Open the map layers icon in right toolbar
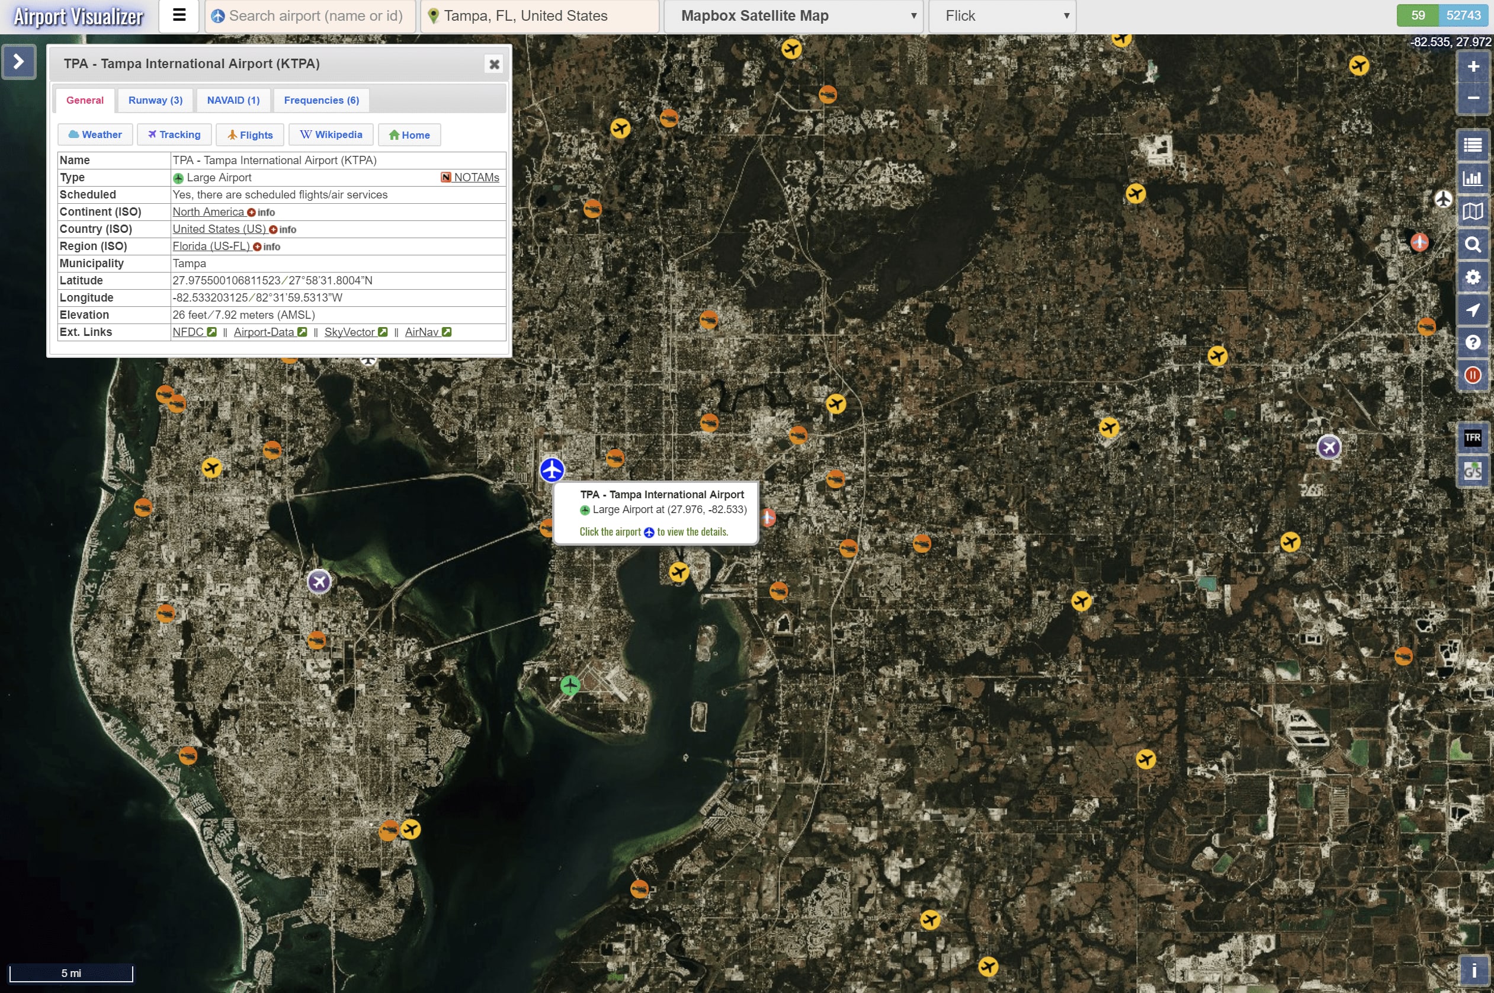 coord(1473,212)
